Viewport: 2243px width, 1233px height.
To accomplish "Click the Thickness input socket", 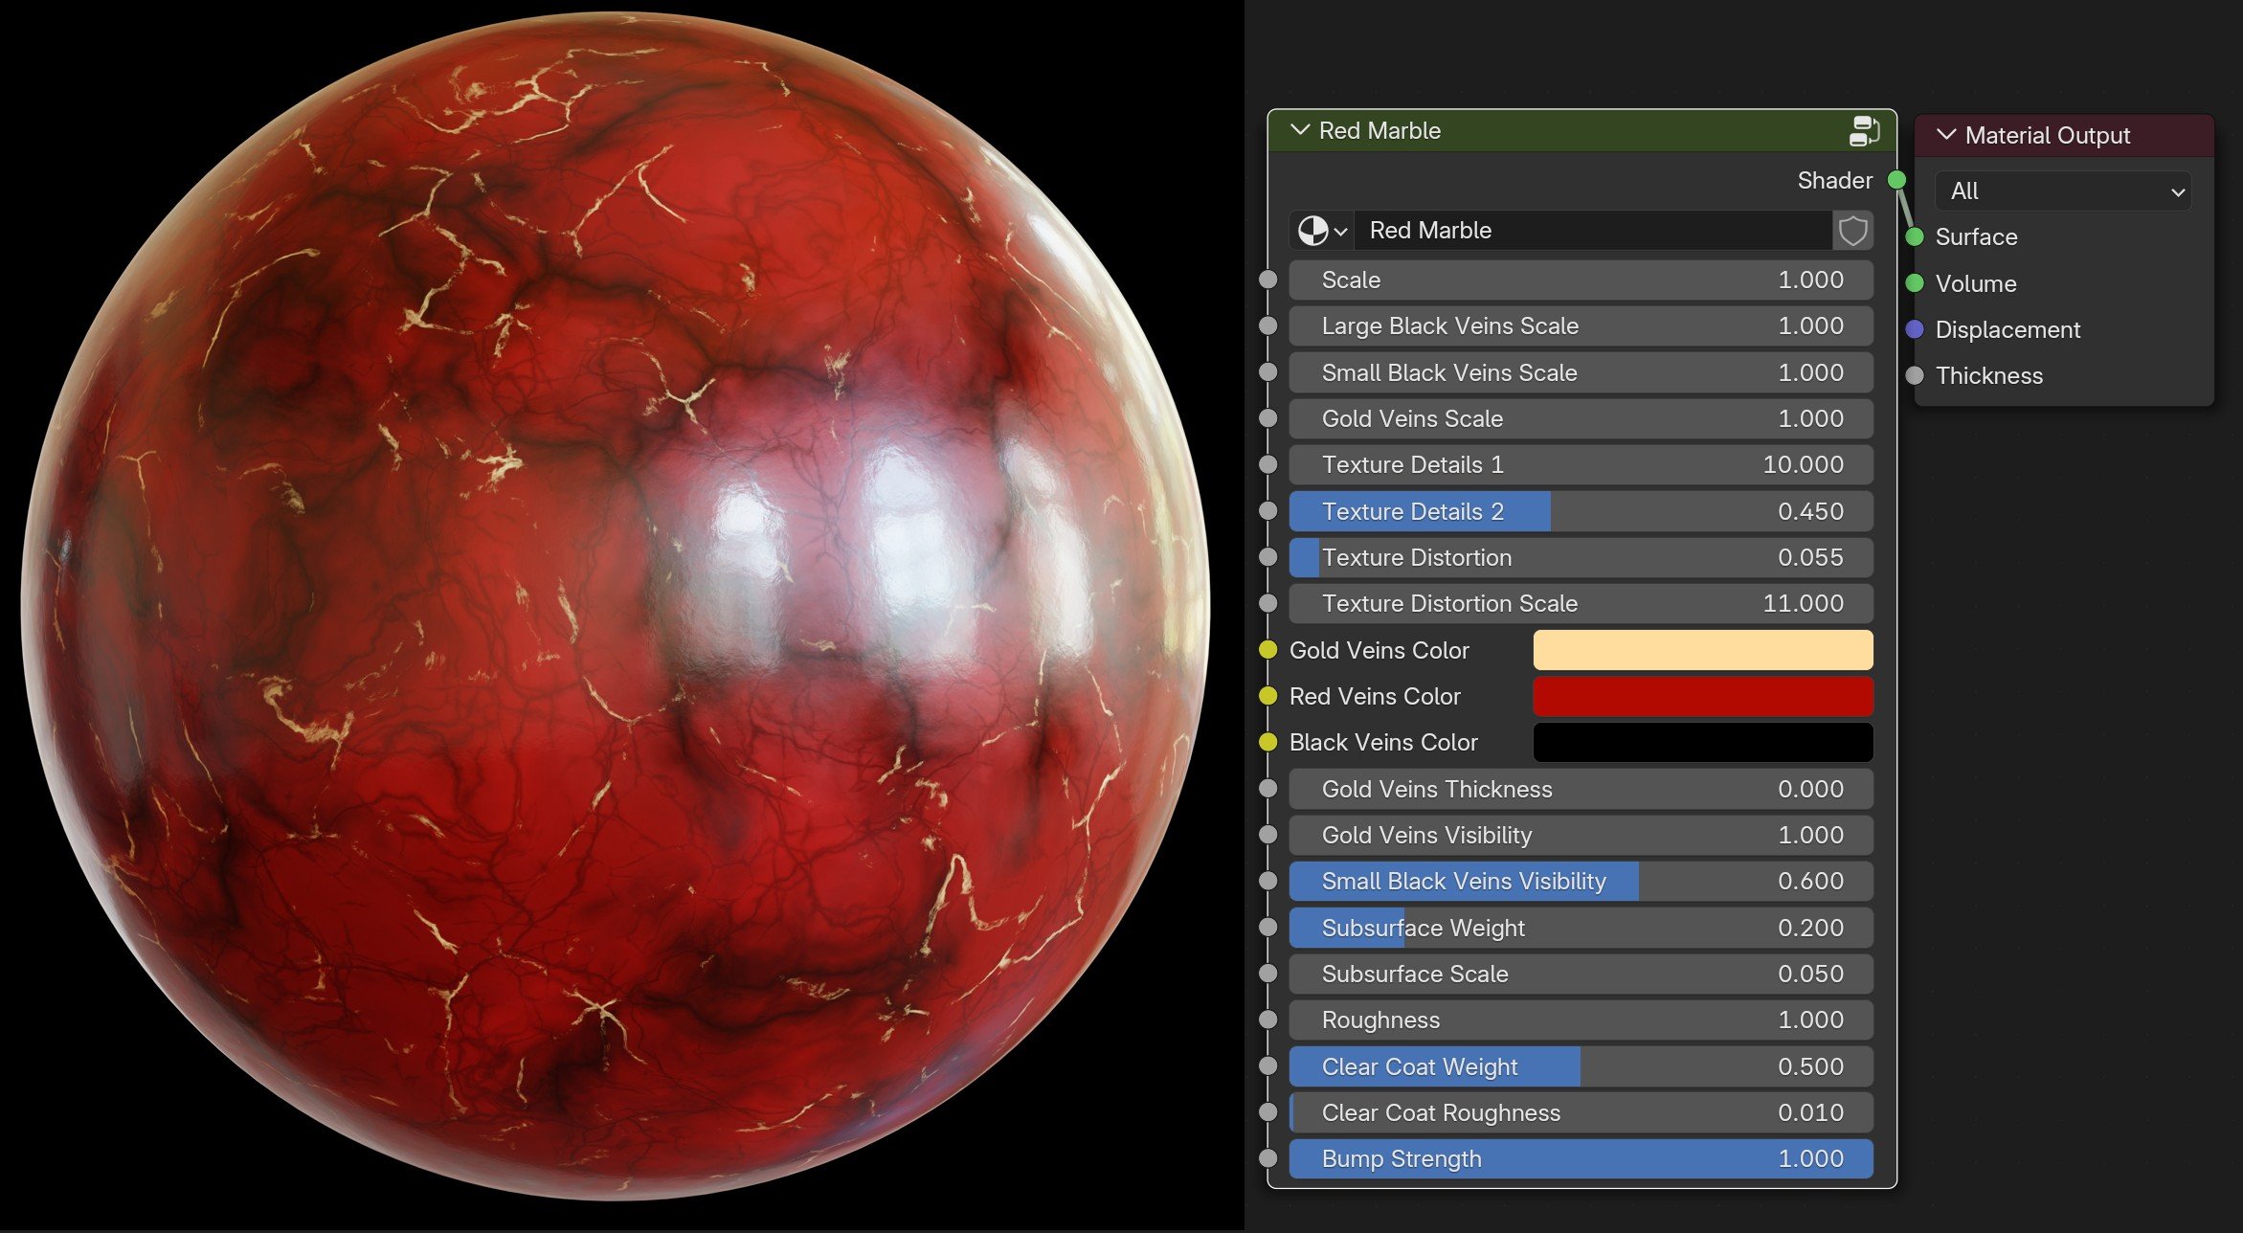I will pyautogui.click(x=1915, y=375).
